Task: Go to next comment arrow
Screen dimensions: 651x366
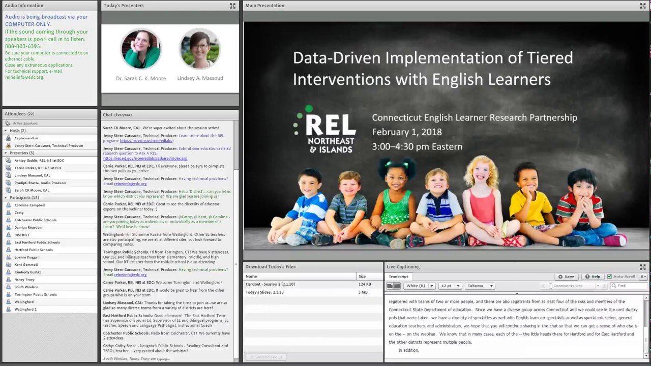Action: tap(604, 286)
